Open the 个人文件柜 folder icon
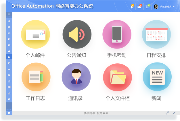 pos(117,77)
